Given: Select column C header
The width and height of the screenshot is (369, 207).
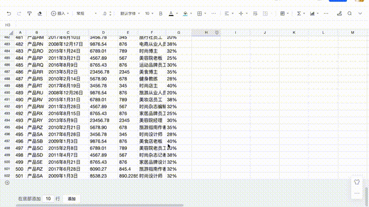Looking at the screenshot, I should pos(68,33).
